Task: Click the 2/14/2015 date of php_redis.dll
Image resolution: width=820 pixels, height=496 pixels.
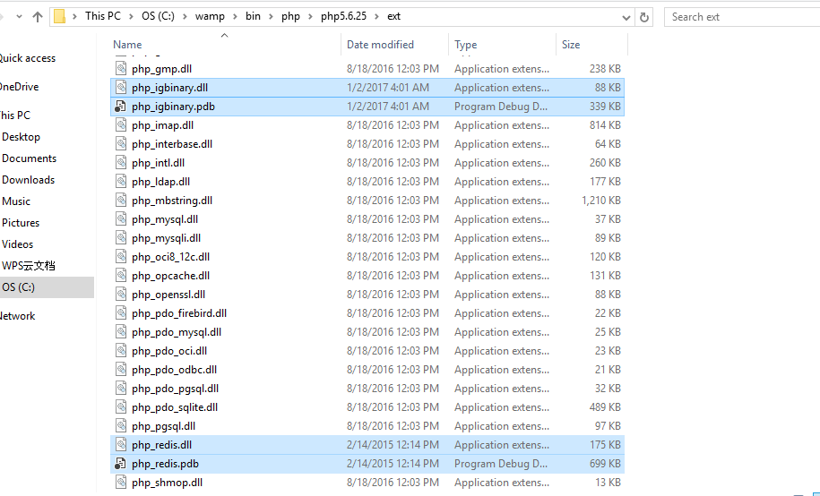Action: tap(393, 445)
